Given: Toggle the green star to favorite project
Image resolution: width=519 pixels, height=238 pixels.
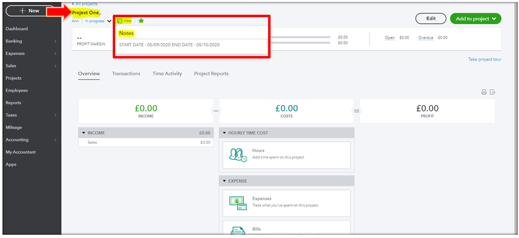Looking at the screenshot, I should click(141, 20).
